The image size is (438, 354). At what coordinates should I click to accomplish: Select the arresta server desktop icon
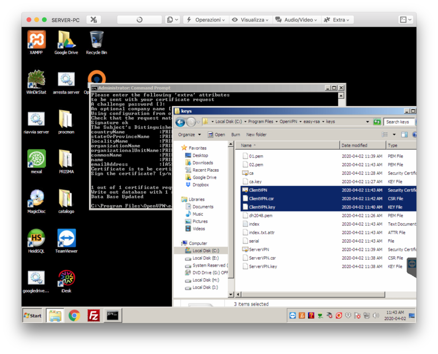pos(66,82)
